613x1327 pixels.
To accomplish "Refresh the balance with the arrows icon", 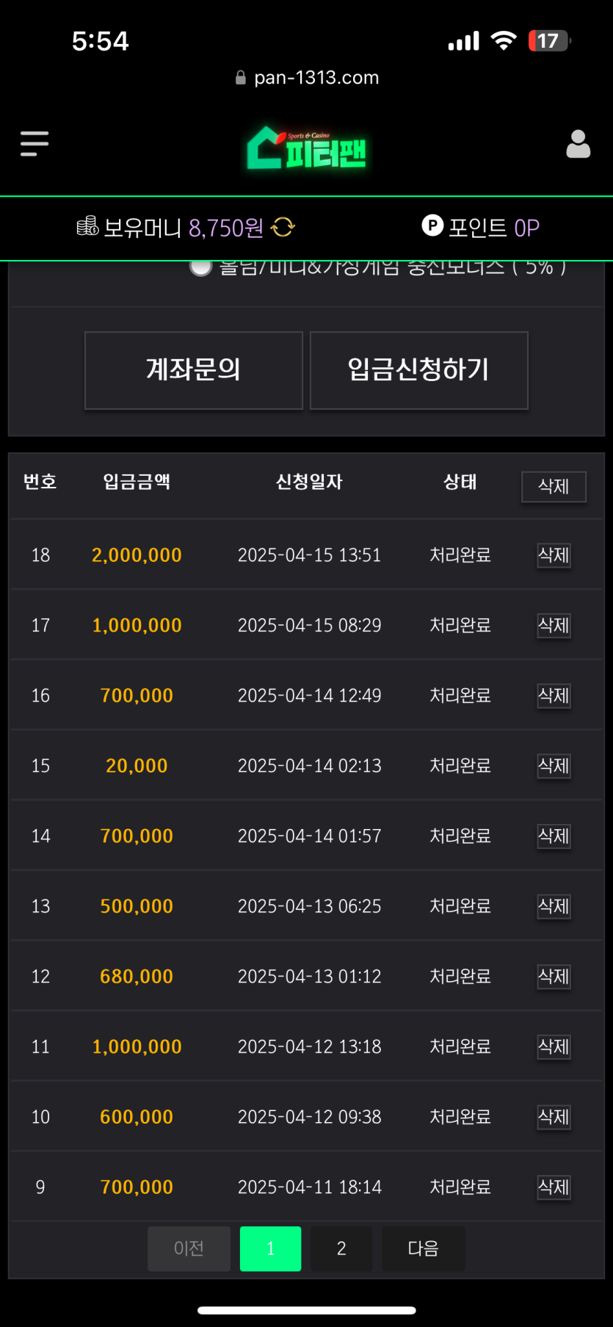I will [283, 228].
